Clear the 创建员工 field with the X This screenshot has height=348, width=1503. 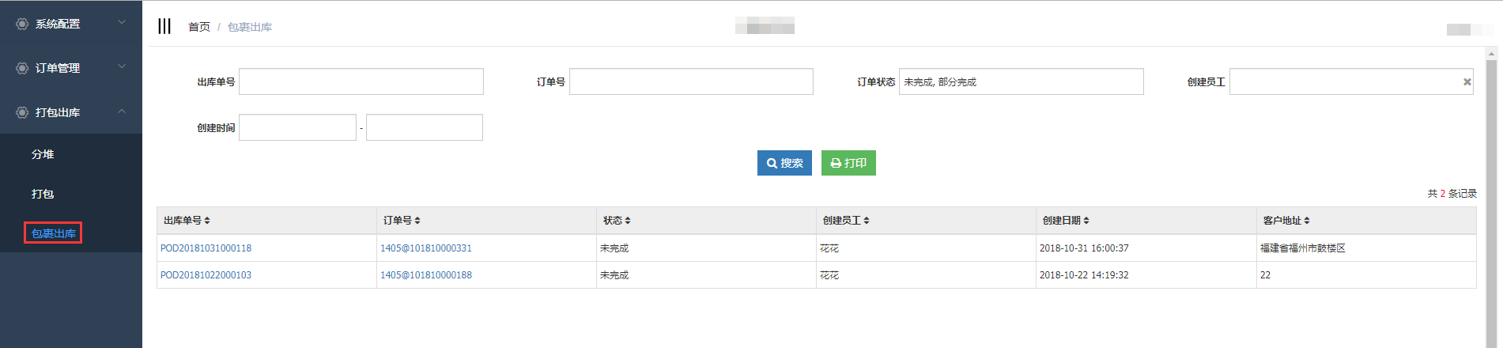(x=1467, y=81)
